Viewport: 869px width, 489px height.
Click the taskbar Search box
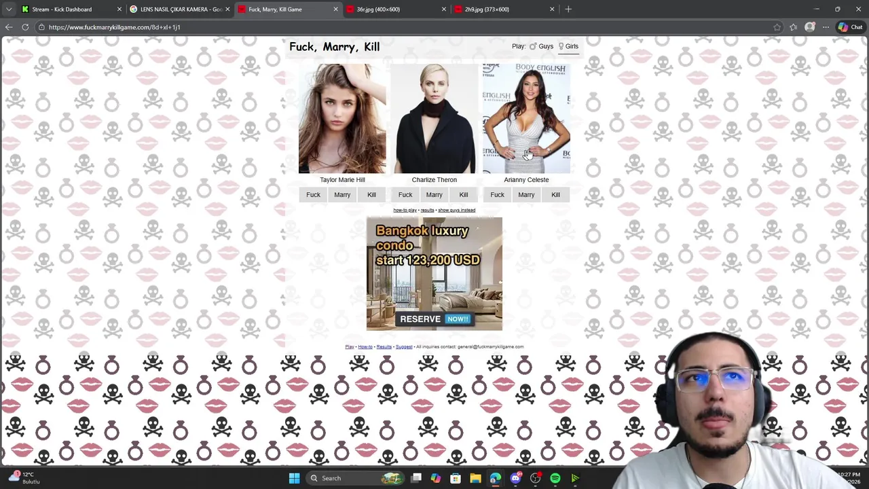[x=354, y=478]
